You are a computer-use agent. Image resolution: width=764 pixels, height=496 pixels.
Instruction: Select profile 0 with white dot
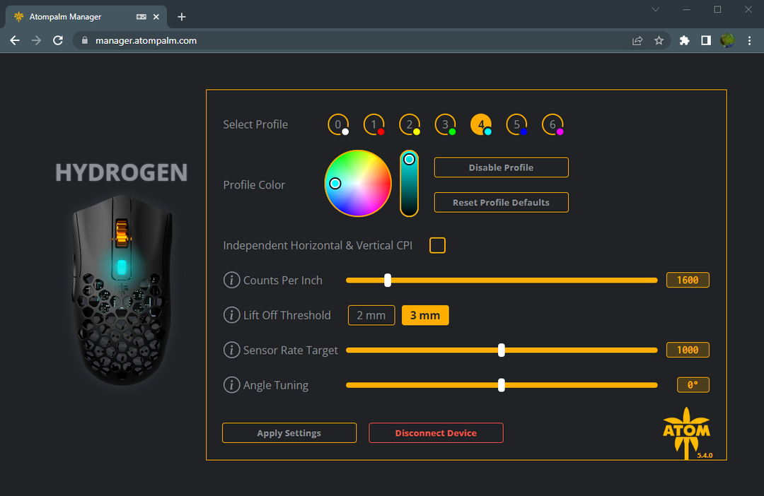[x=338, y=124]
